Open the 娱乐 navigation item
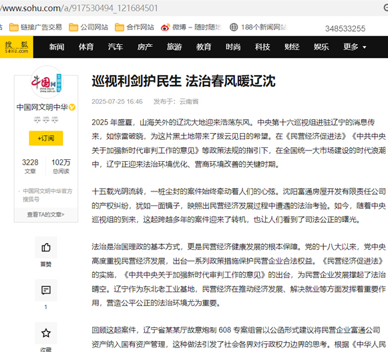This screenshot has height=352, width=388. click(x=321, y=47)
